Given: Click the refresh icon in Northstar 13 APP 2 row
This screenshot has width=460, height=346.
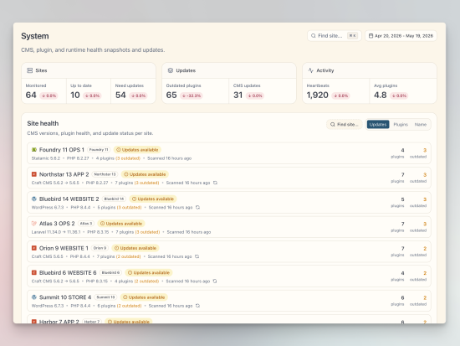Looking at the screenshot, I should (x=215, y=183).
